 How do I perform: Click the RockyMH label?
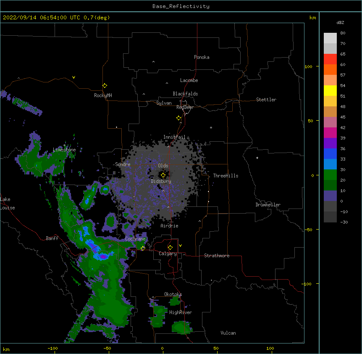pyautogui.click(x=103, y=95)
